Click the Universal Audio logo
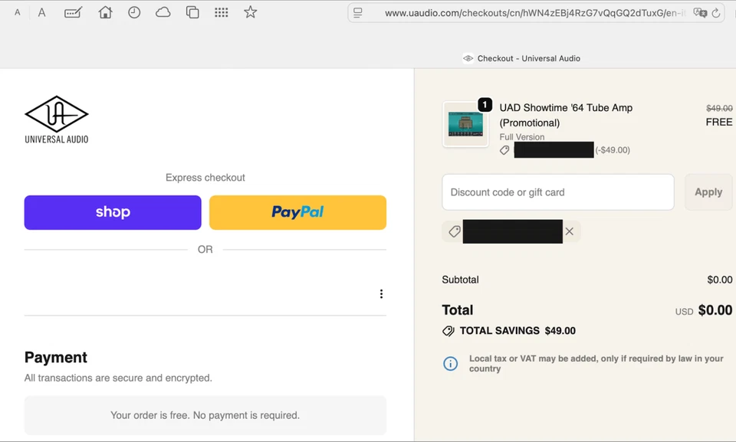The width and height of the screenshot is (736, 442). (57, 120)
